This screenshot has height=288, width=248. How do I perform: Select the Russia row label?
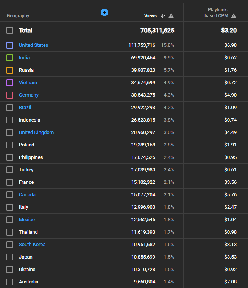[26, 70]
